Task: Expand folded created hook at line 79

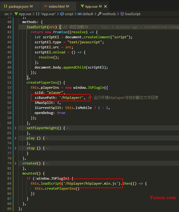Action: point(16,163)
